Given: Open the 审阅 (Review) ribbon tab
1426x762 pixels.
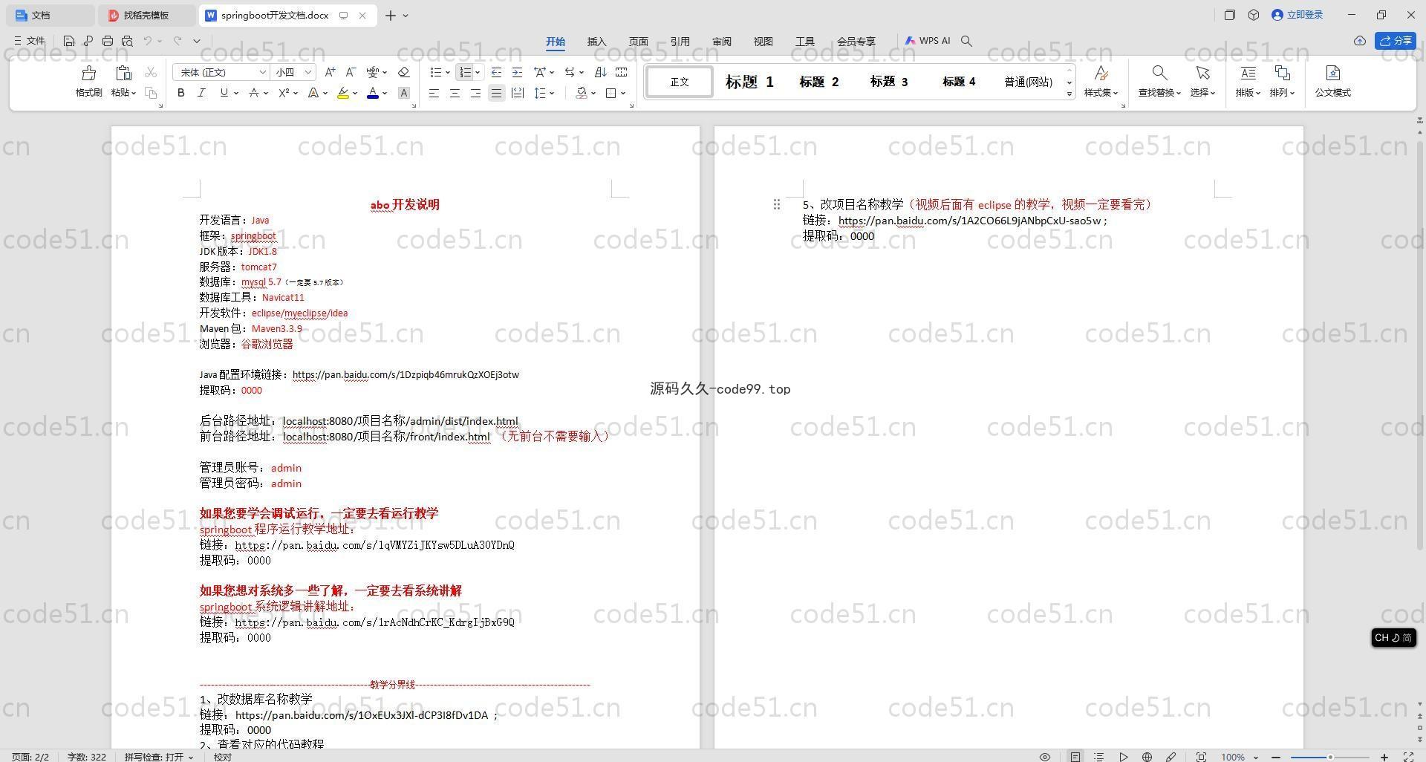Looking at the screenshot, I should [721, 42].
